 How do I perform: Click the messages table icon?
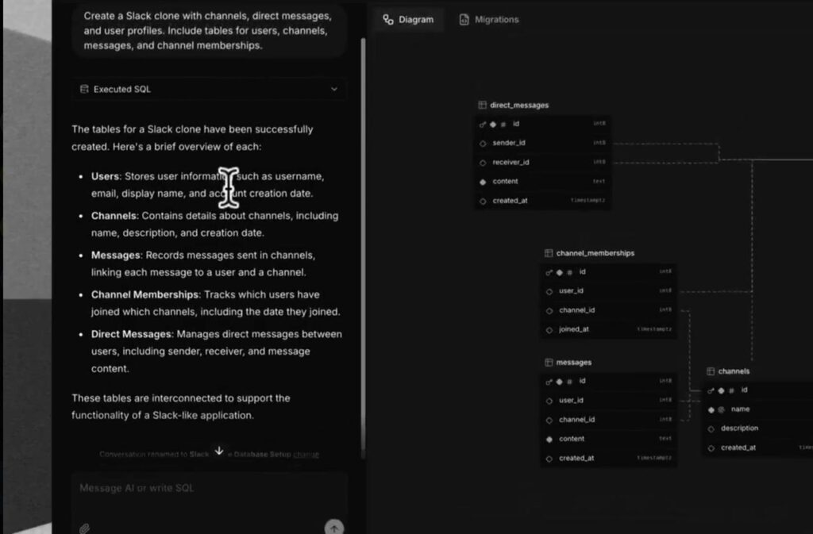548,362
